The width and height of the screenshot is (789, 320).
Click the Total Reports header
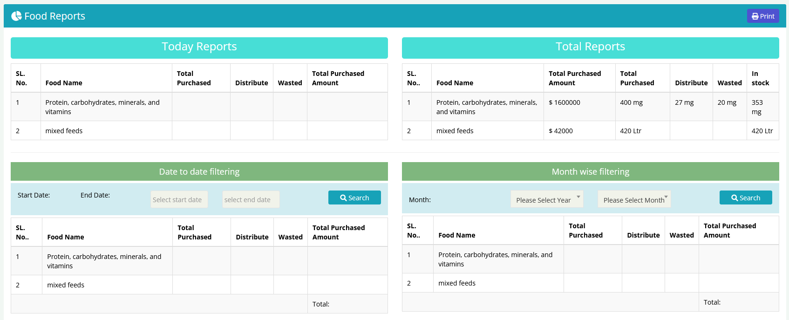[x=590, y=47]
